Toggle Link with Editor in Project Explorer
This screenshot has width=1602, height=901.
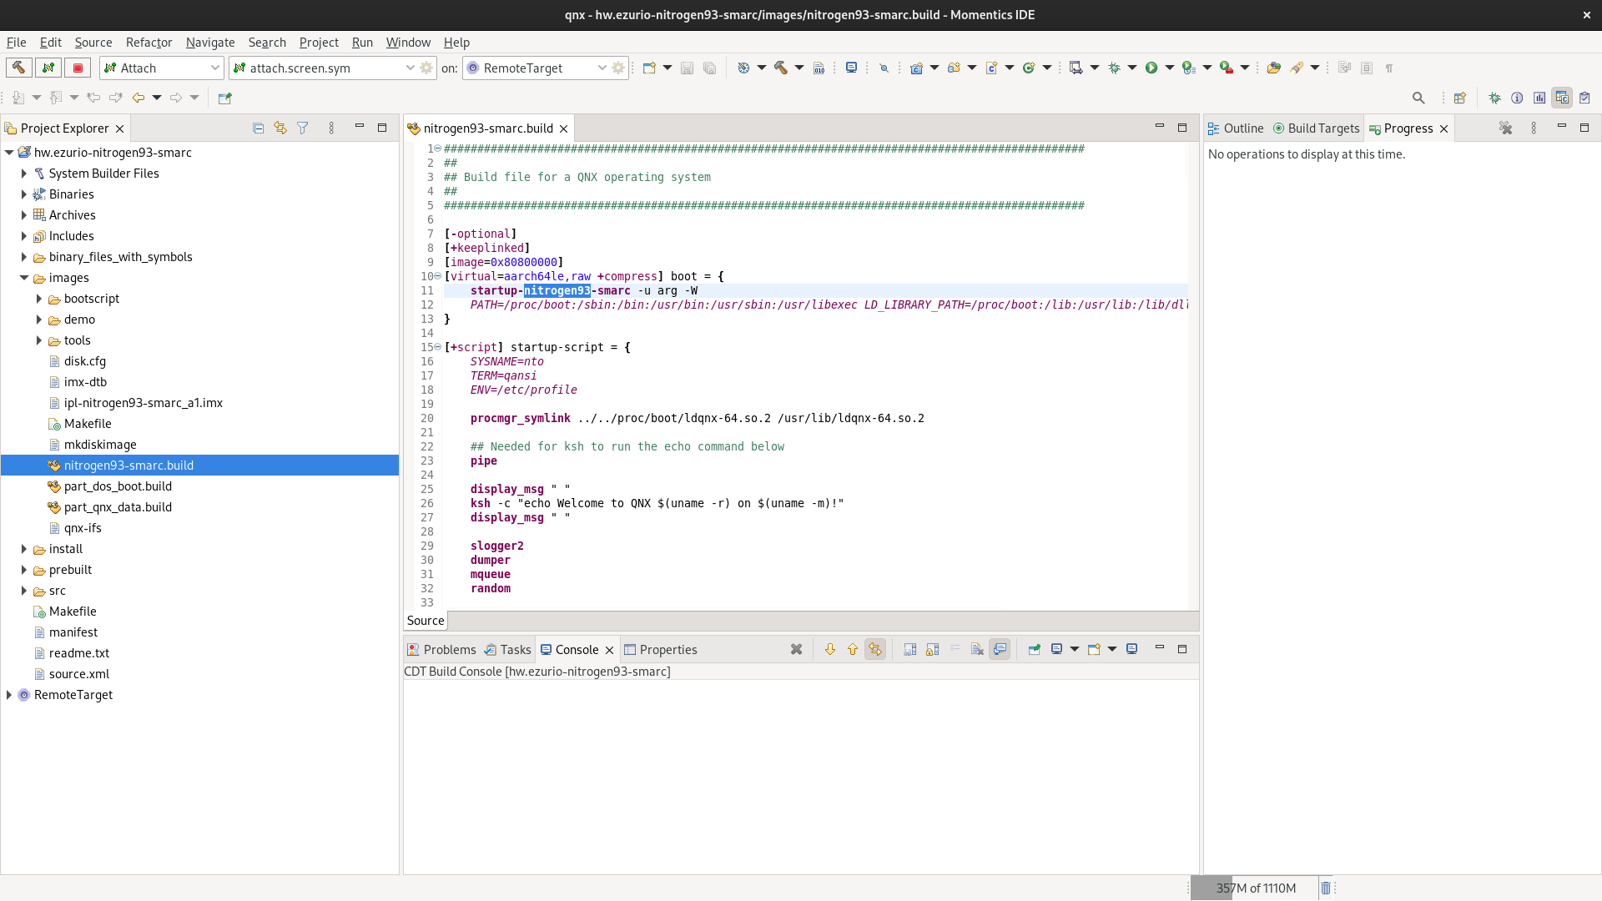coord(280,128)
